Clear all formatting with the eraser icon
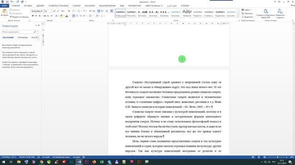The height and width of the screenshot is (165, 295). (69, 11)
